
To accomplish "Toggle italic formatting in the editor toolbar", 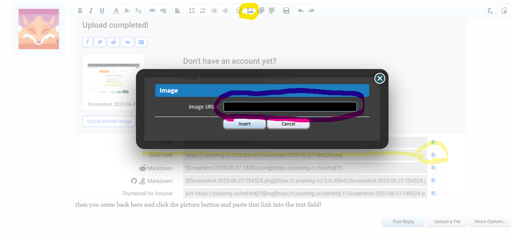I will (91, 11).
